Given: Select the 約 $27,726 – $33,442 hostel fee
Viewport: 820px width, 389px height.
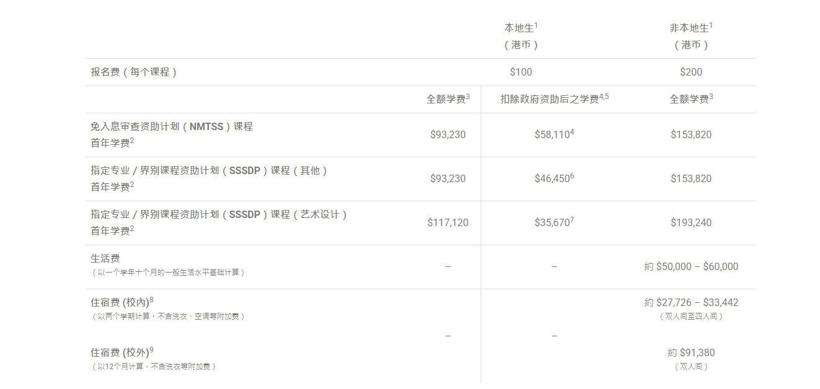Looking at the screenshot, I should point(691,302).
